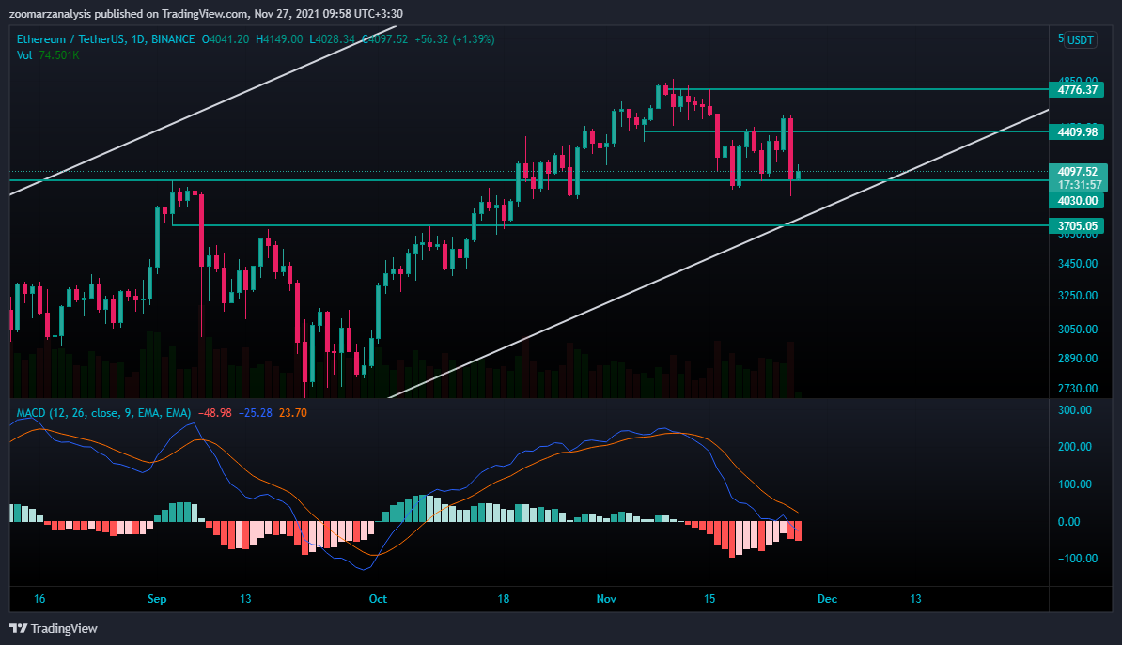Click the -100.00 MACD axis tick
The width and height of the screenshot is (1122, 645).
[1078, 559]
